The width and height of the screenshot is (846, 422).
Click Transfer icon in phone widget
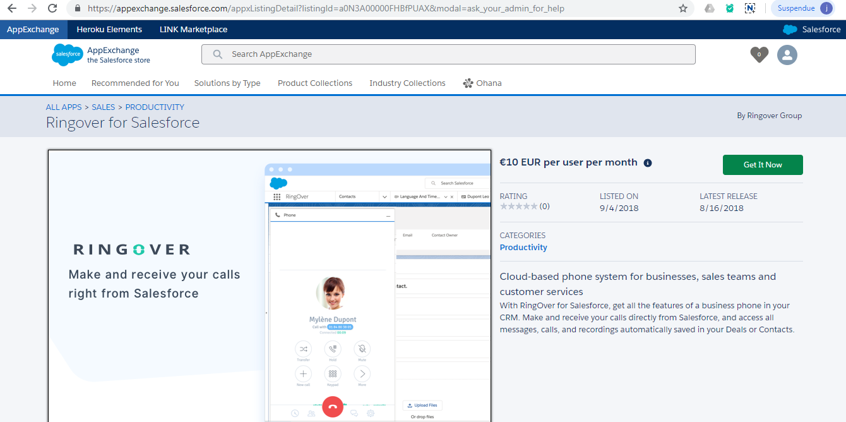click(303, 349)
